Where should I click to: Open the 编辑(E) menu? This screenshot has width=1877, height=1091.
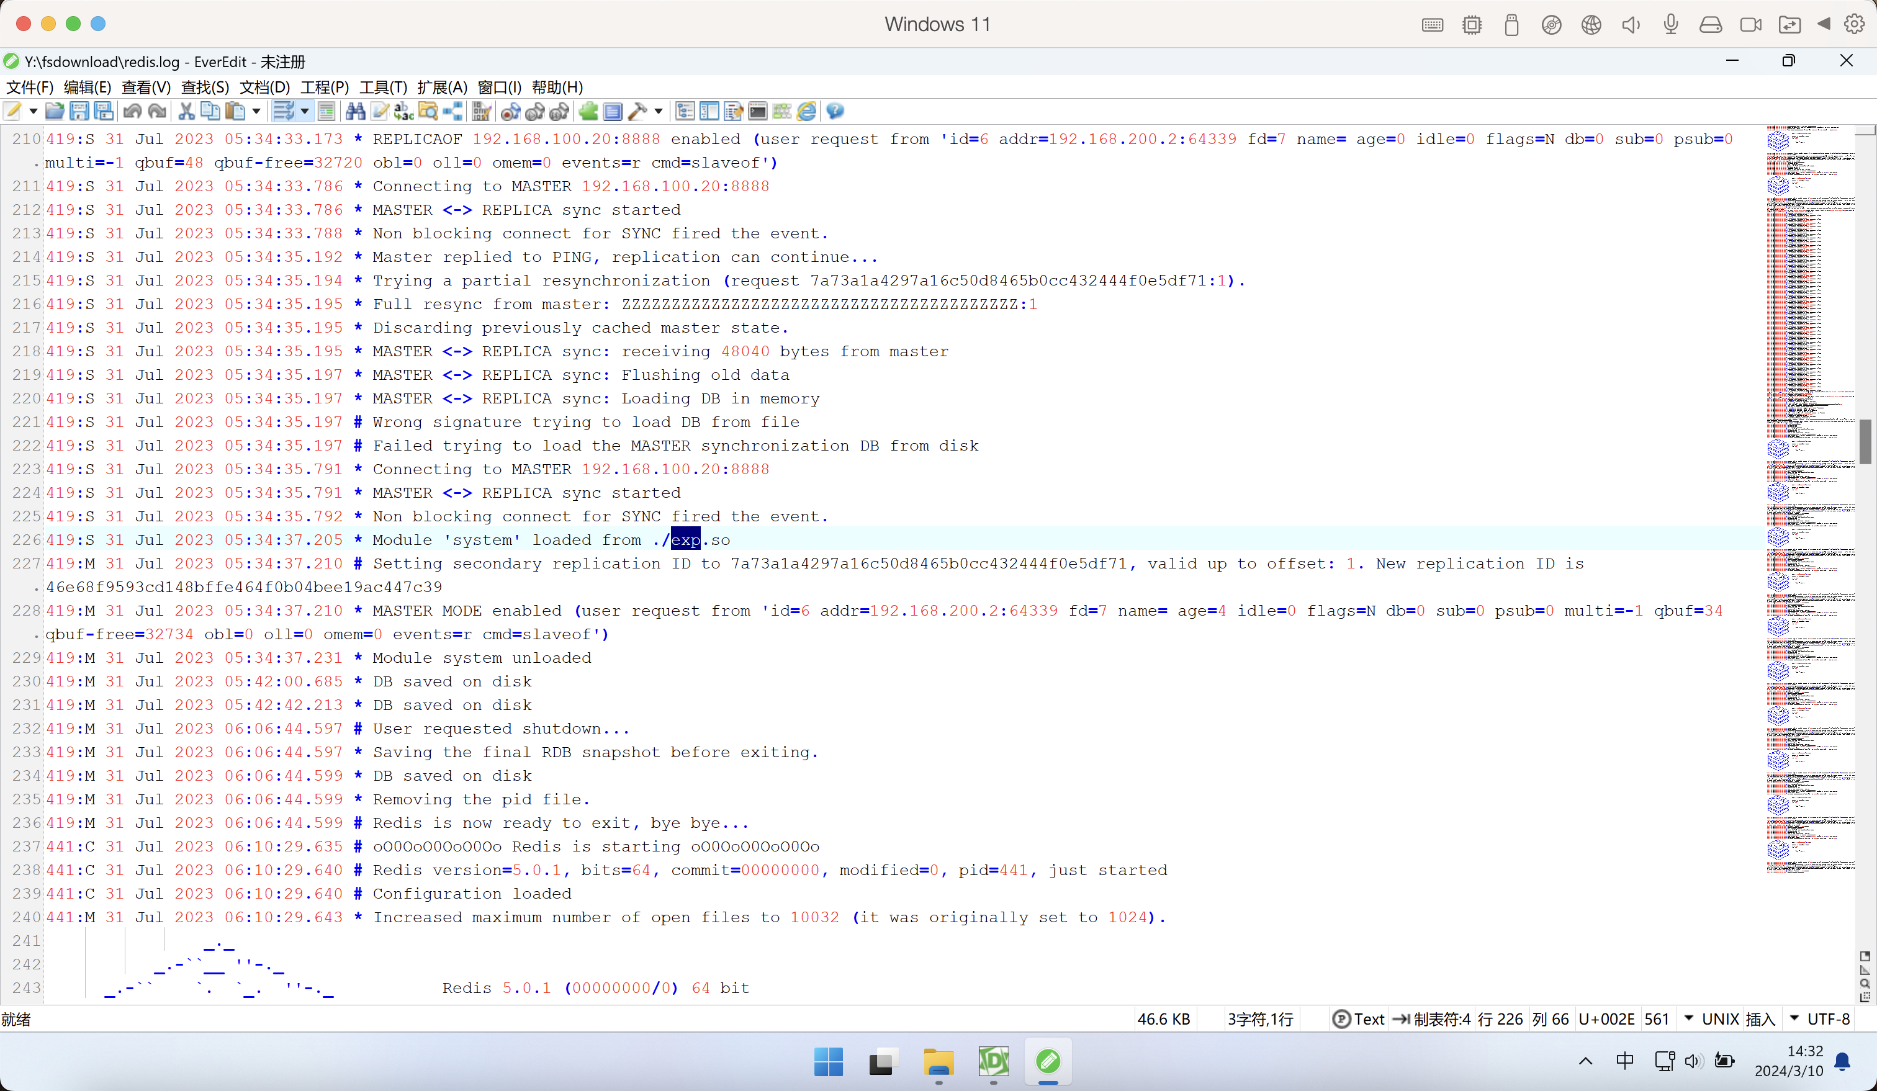88,87
